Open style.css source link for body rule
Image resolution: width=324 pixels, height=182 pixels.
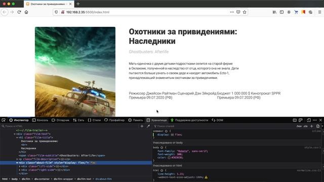coord(312,148)
